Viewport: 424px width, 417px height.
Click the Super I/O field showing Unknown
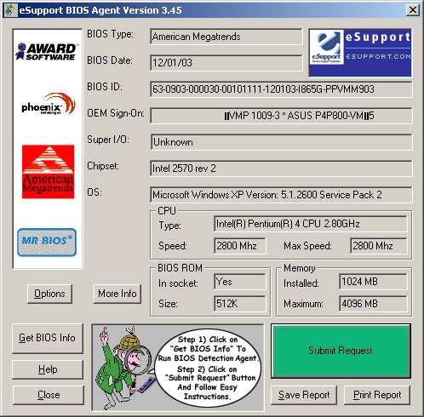[x=281, y=142]
